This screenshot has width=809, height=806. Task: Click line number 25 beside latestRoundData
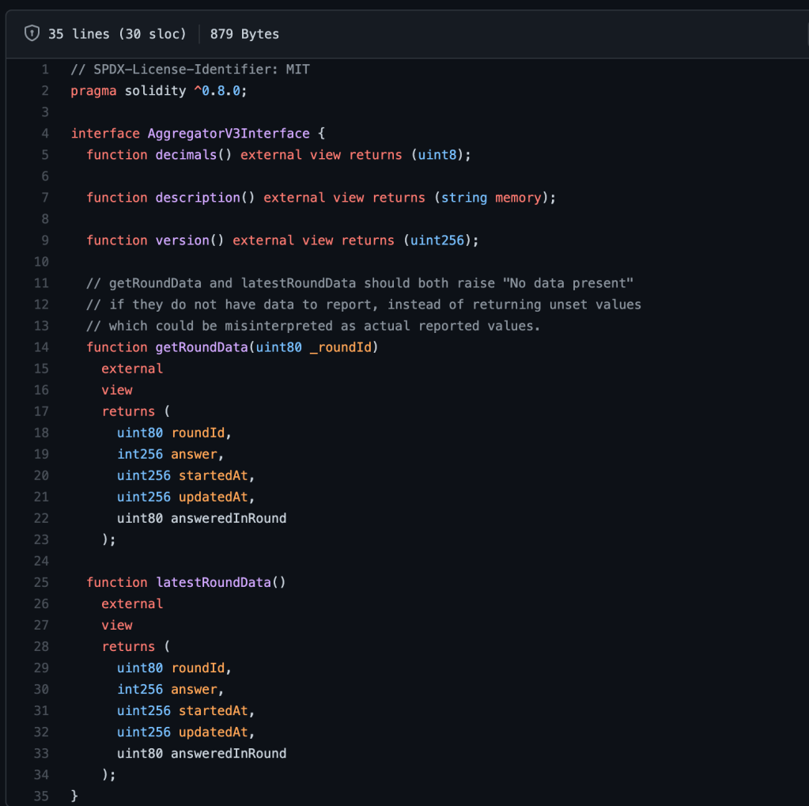click(x=41, y=582)
